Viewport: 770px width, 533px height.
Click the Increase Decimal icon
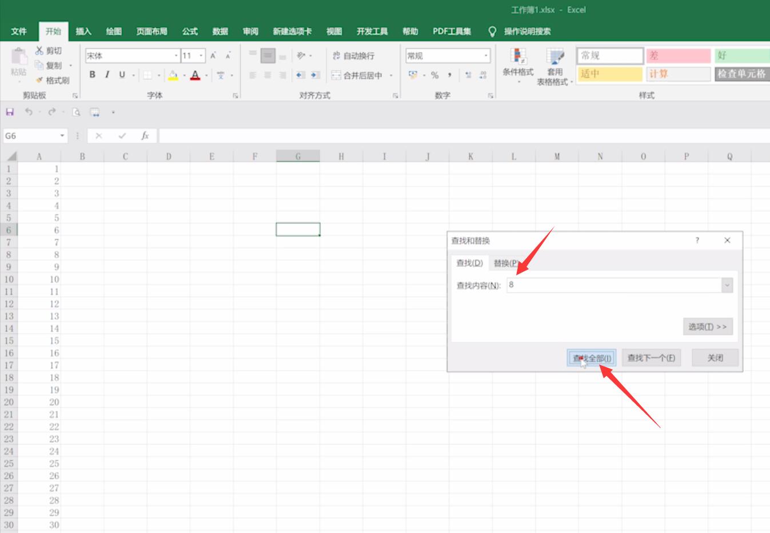point(468,75)
